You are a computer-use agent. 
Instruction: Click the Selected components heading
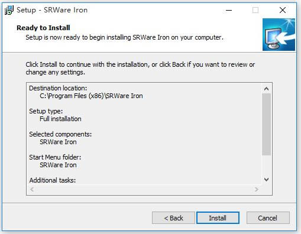[x=60, y=134]
